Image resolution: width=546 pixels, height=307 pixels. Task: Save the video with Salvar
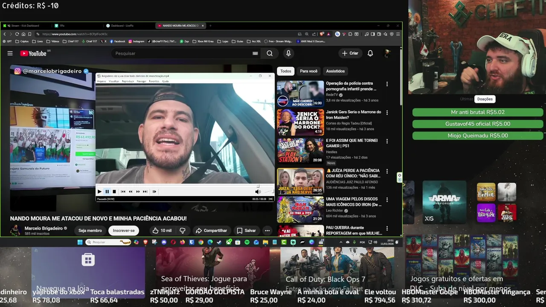point(247,231)
